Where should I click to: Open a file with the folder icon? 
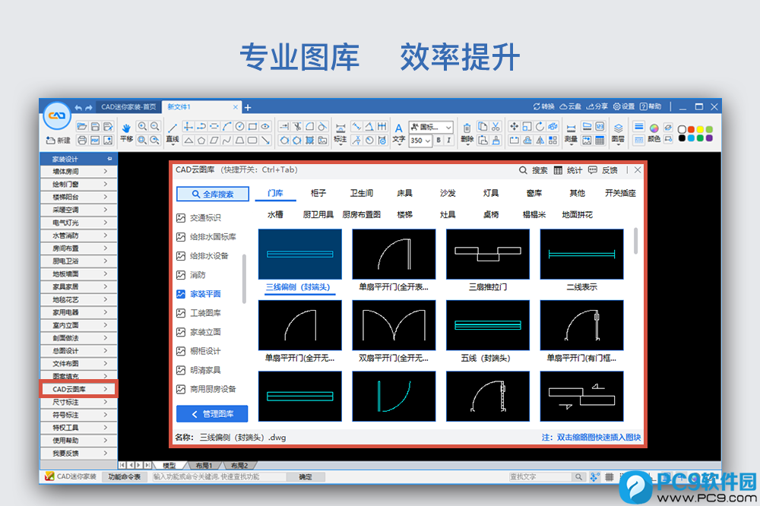pyautogui.click(x=82, y=127)
